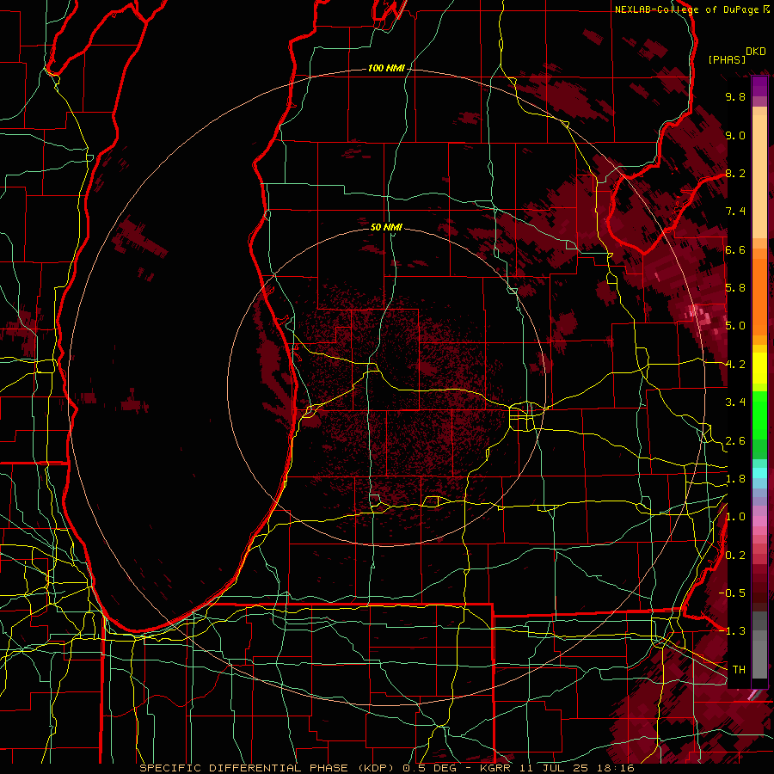Click the 100 NMI range ring label
This screenshot has width=774, height=774.
coord(386,68)
